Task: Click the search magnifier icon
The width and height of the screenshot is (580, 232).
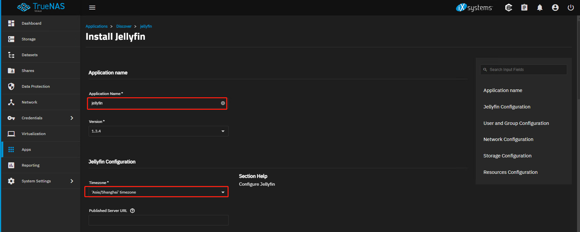Action: [x=485, y=70]
